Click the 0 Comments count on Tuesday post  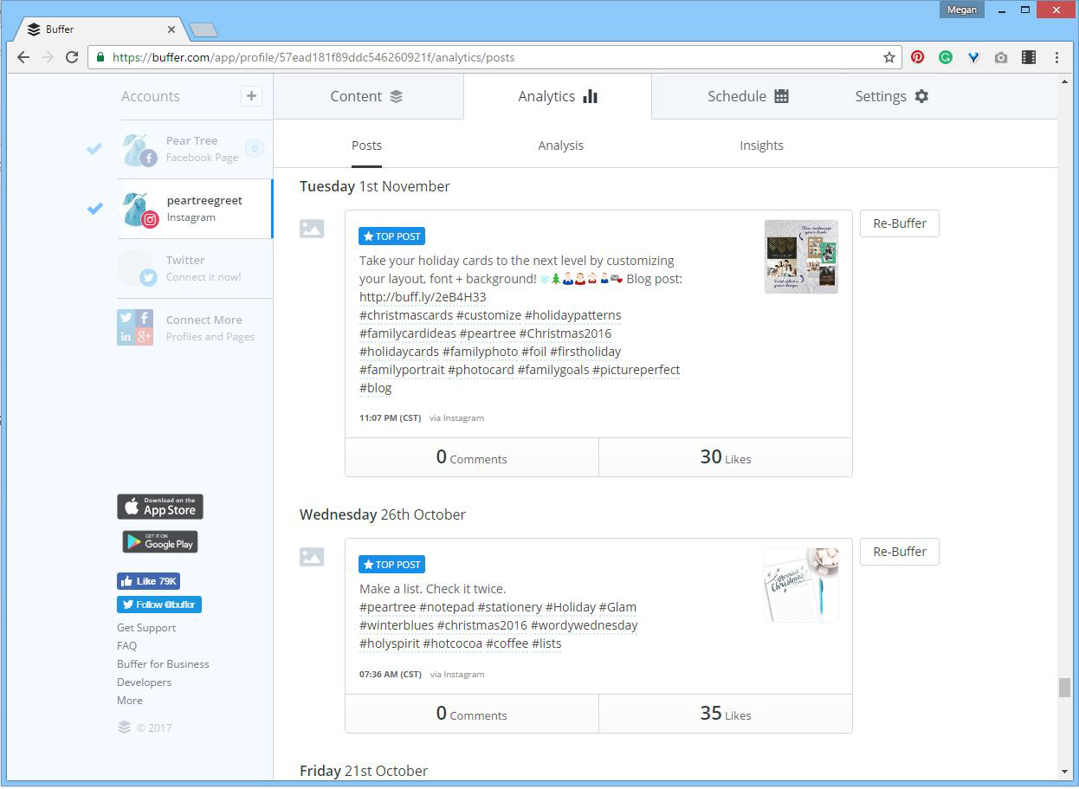pyautogui.click(x=471, y=457)
